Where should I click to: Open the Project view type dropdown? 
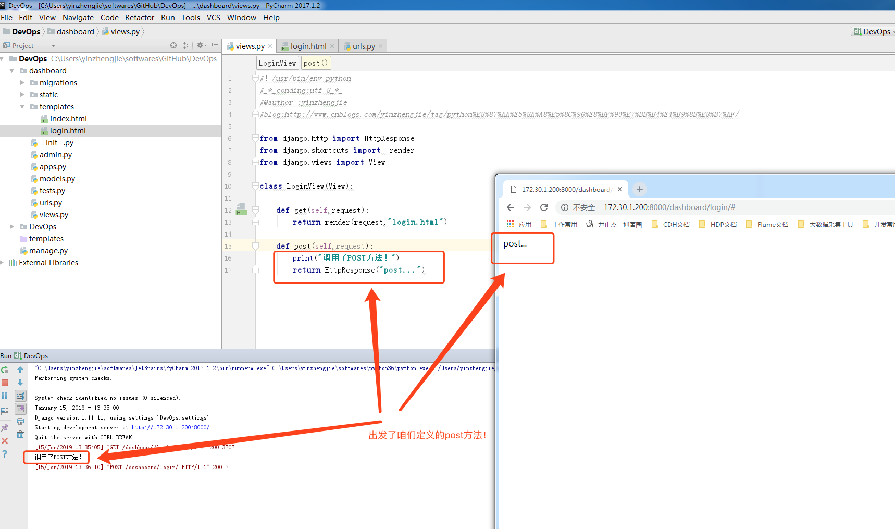click(x=53, y=46)
